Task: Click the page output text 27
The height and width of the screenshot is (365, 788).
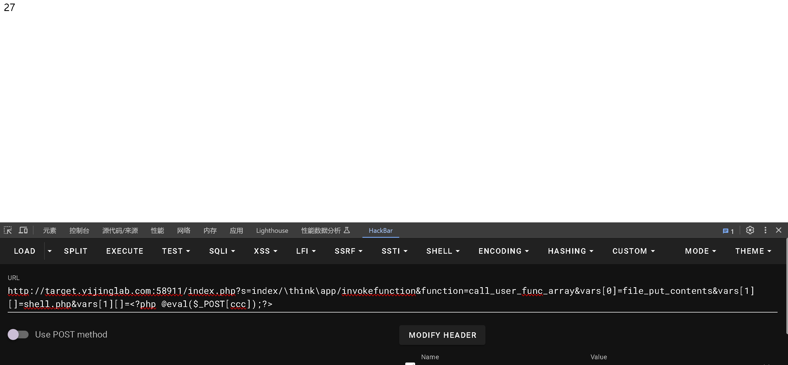Action: (x=9, y=7)
